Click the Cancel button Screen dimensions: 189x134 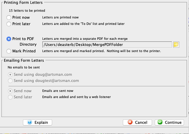[137, 122]
